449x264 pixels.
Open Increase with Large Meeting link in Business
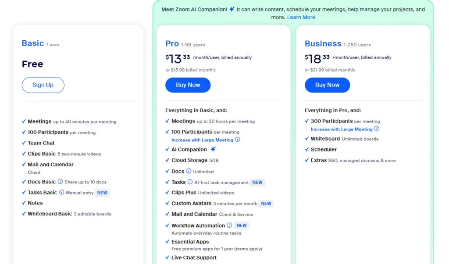(x=342, y=129)
